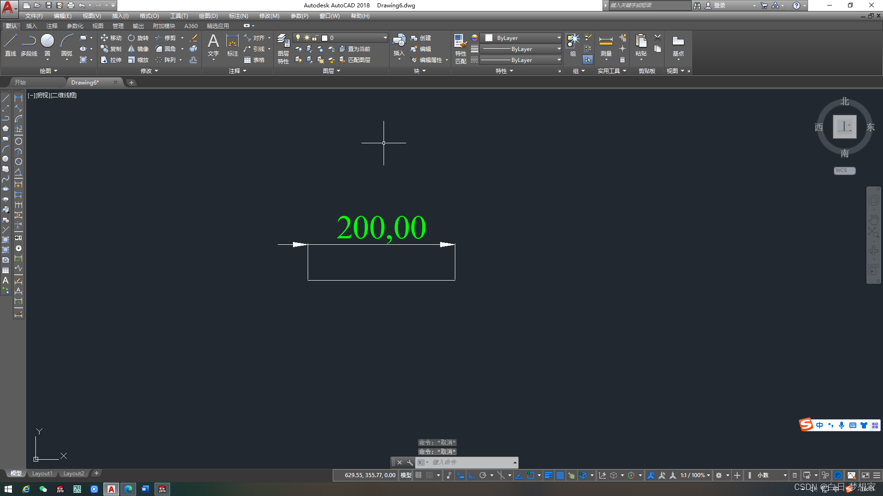Toggle grid display in status bar
Image resolution: width=883 pixels, height=496 pixels.
[419, 475]
